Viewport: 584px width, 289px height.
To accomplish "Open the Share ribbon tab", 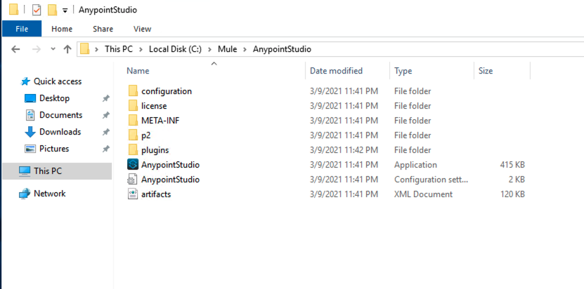I will (x=103, y=29).
